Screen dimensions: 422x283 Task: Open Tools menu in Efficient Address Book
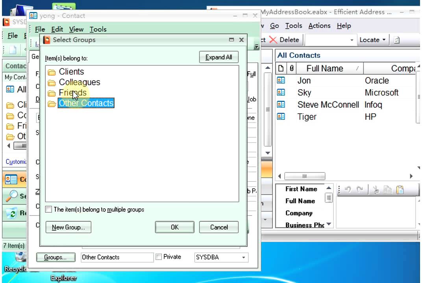293,26
